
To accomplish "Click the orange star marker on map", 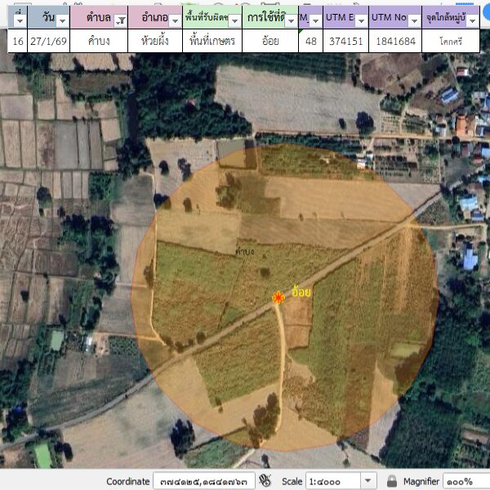I will click(278, 298).
